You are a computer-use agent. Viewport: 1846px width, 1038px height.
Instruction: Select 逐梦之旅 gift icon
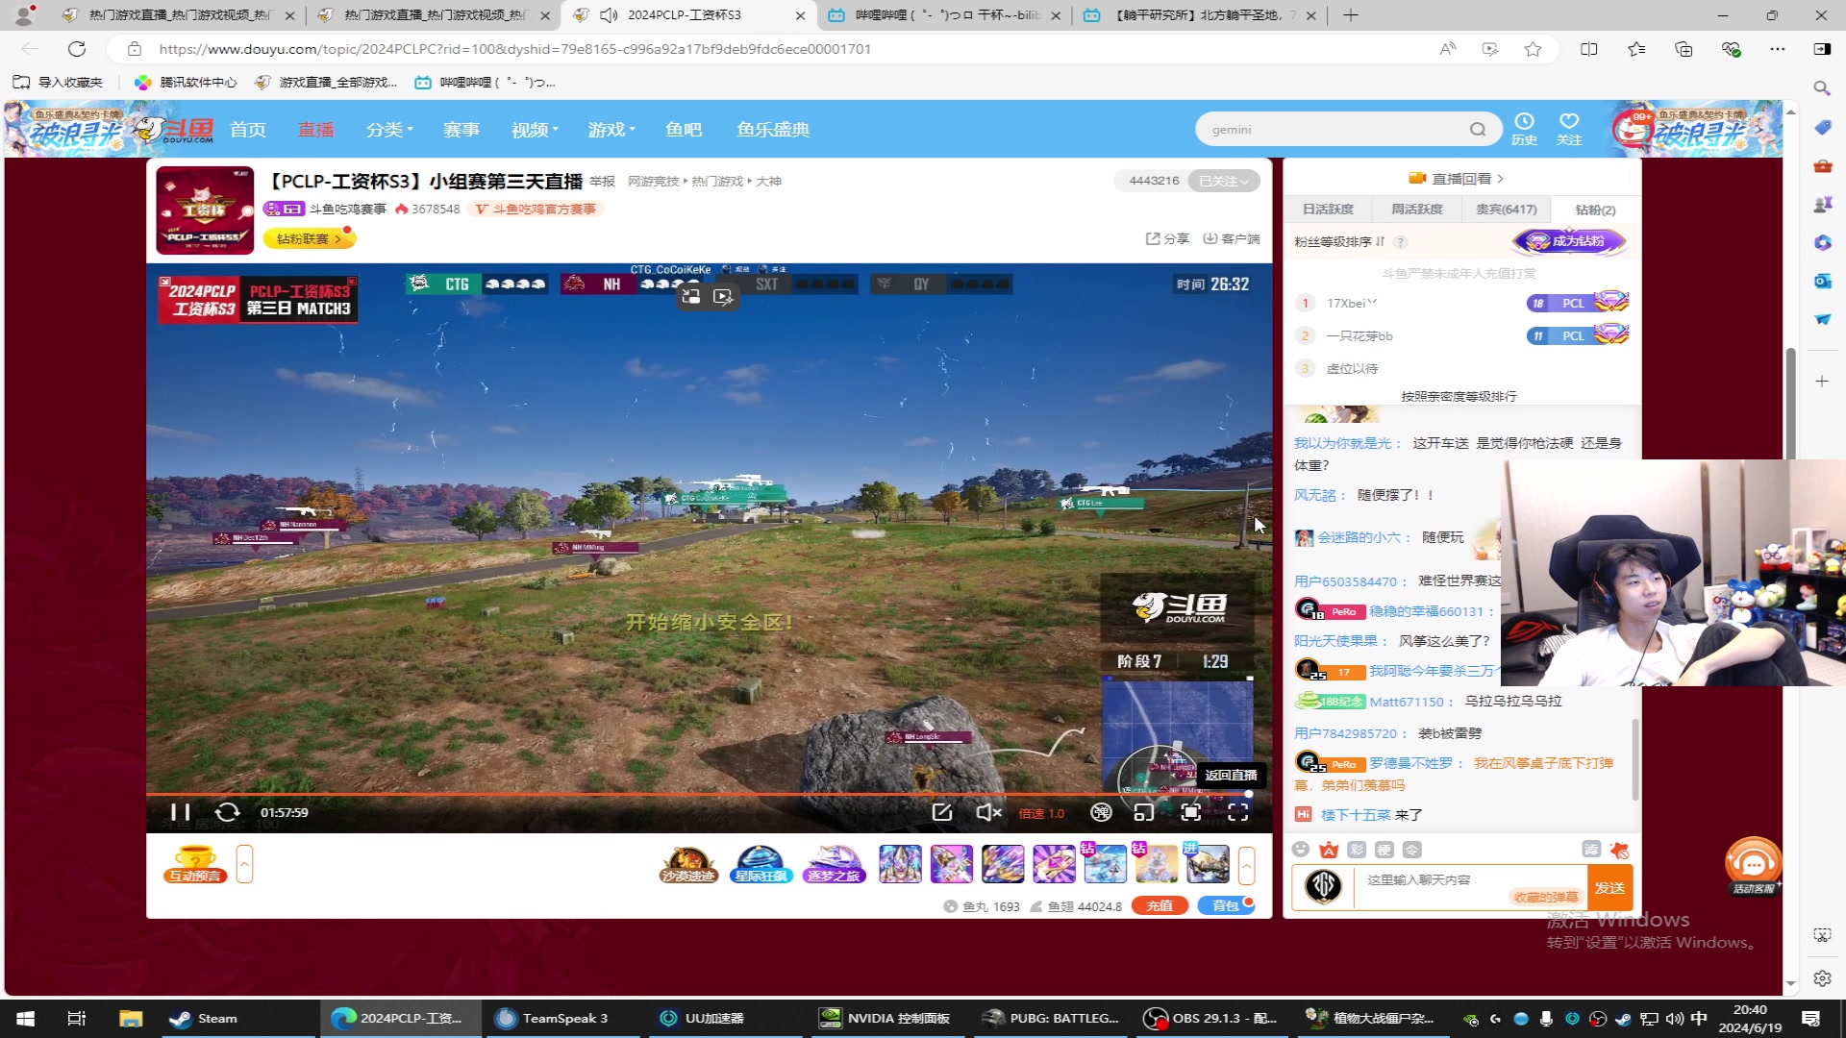point(834,863)
